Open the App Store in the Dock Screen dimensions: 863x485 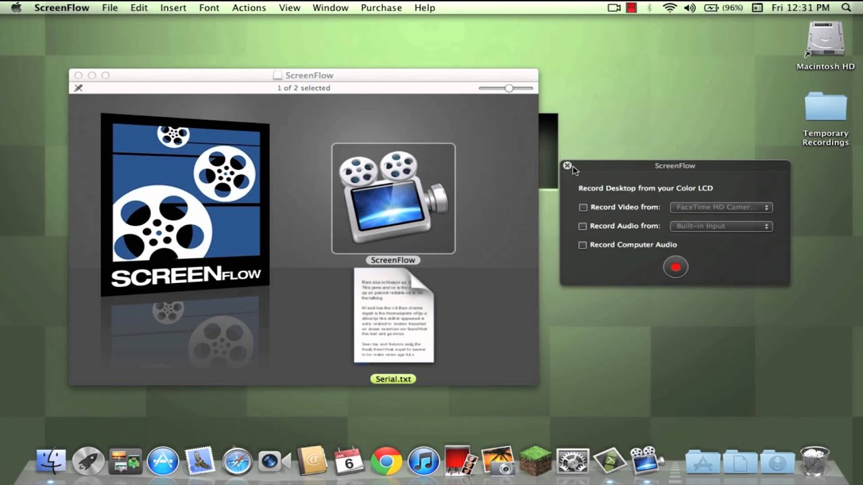(x=162, y=461)
